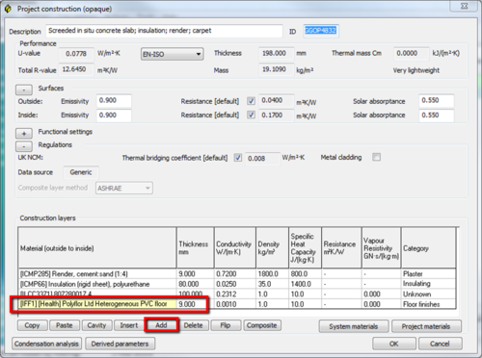Click the Generic data source field
Viewport: 482px width, 358px height.
pos(81,172)
